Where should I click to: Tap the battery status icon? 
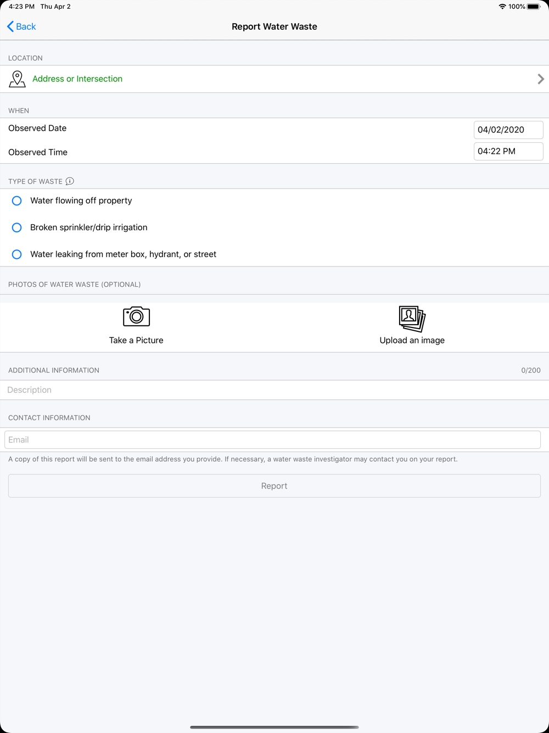click(x=534, y=7)
